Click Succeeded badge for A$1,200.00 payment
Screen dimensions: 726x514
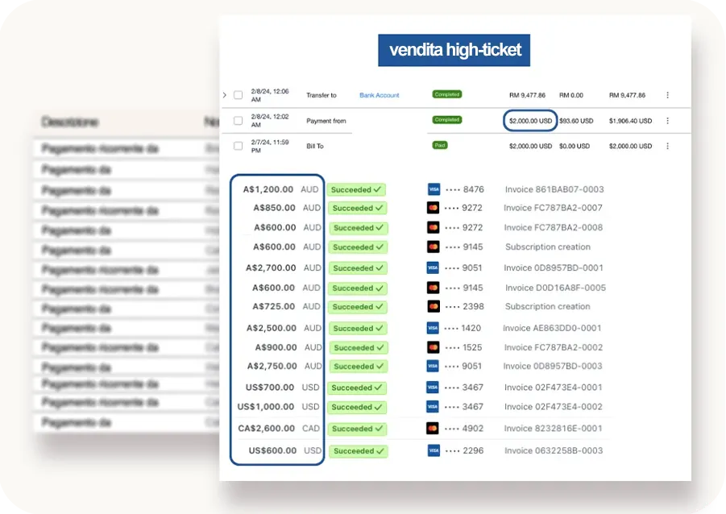tap(356, 190)
